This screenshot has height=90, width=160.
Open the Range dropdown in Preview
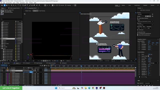145,21
